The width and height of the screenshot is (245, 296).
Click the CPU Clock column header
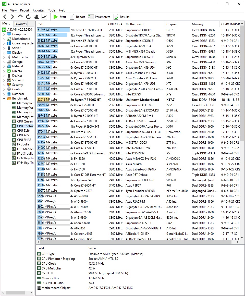pyautogui.click(x=115, y=24)
